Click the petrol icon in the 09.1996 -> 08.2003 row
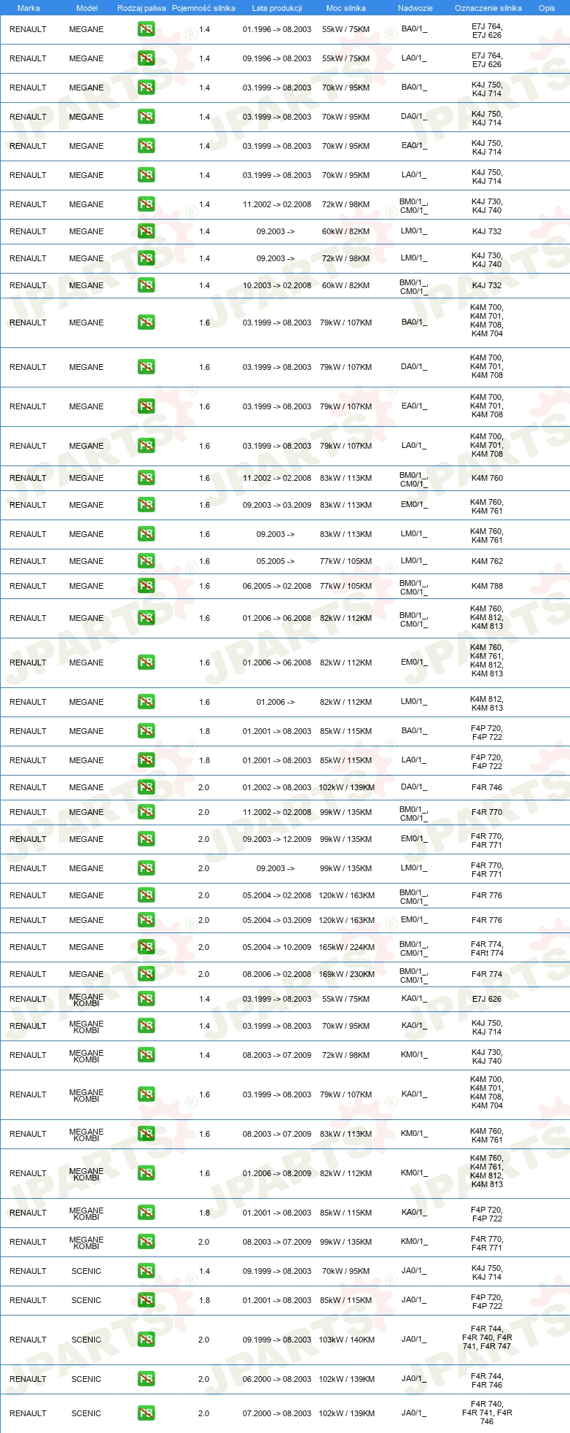This screenshot has width=570, height=1433. pos(147,58)
